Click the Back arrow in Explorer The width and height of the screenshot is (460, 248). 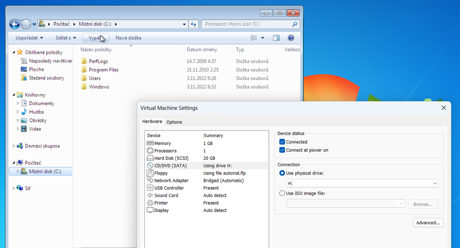[14, 24]
